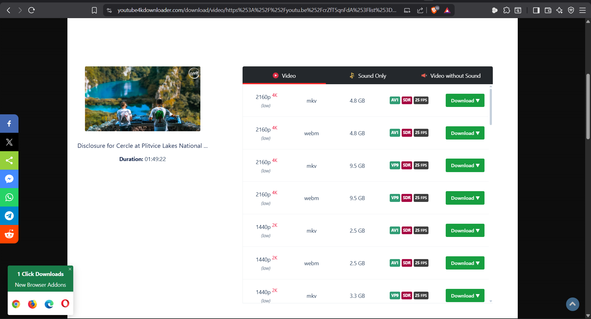Screen dimensions: 591x319
Task: Open the Brave Shields lion icon
Action: [434, 10]
